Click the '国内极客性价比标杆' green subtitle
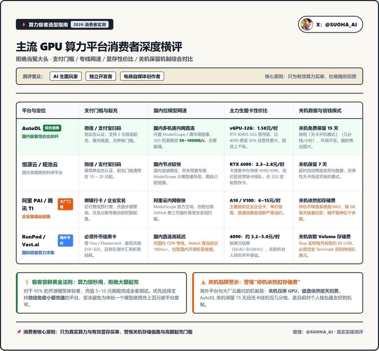 (40, 137)
